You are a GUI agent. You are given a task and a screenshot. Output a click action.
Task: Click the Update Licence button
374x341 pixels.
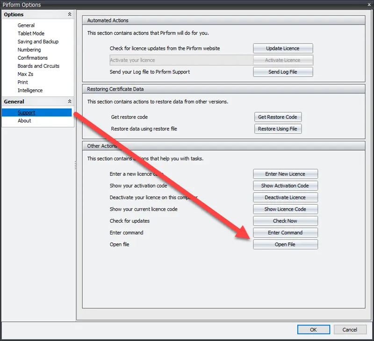click(x=283, y=48)
